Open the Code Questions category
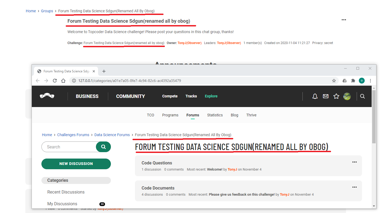This screenshot has height=213, width=385. (x=157, y=163)
